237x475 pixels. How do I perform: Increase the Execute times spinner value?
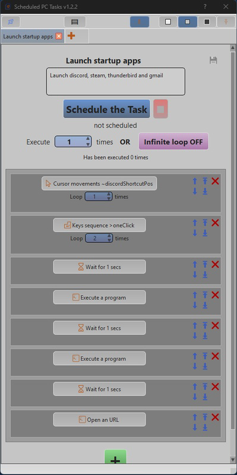pyautogui.click(x=88, y=139)
